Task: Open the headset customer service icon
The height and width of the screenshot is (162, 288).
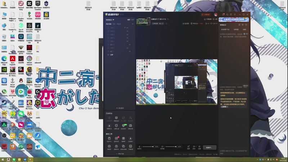Action: [227, 14]
